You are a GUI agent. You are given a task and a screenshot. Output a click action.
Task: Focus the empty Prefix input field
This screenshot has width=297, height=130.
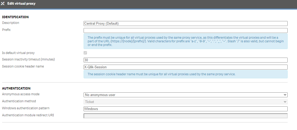[x=185, y=30]
